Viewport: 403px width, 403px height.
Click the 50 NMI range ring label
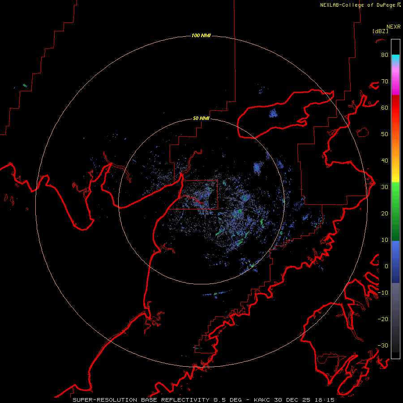click(x=201, y=119)
